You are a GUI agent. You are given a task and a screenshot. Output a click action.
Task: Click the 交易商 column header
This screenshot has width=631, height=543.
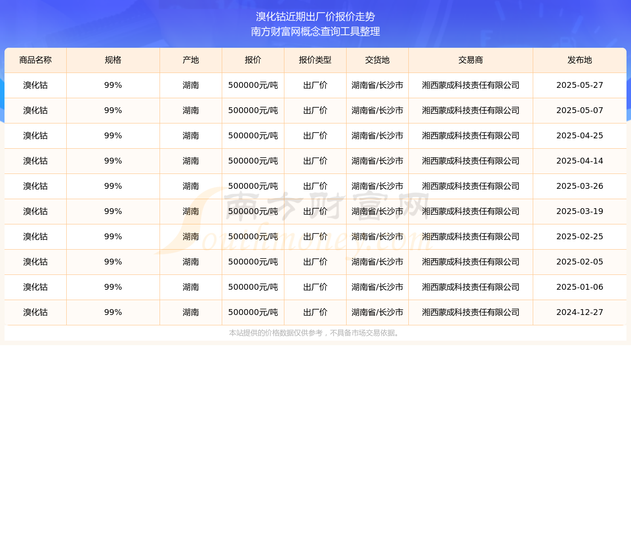click(x=471, y=60)
